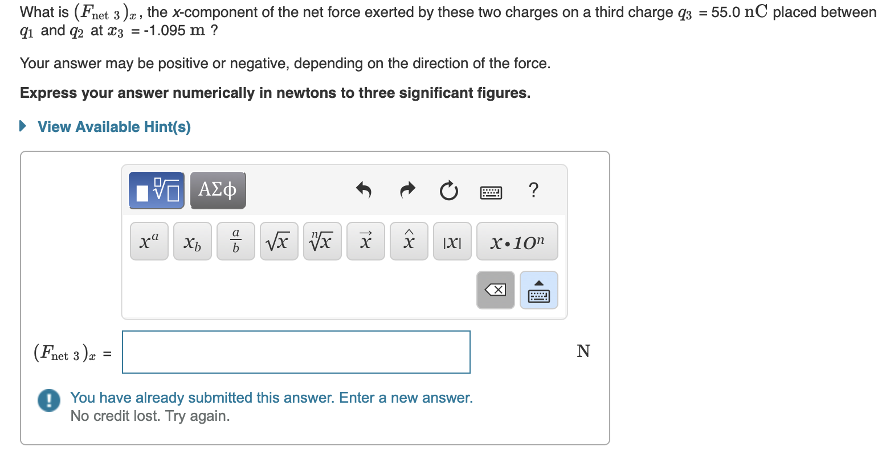Insert a vector arrow symbol
Viewport: 890px width, 455px height.
coord(365,241)
